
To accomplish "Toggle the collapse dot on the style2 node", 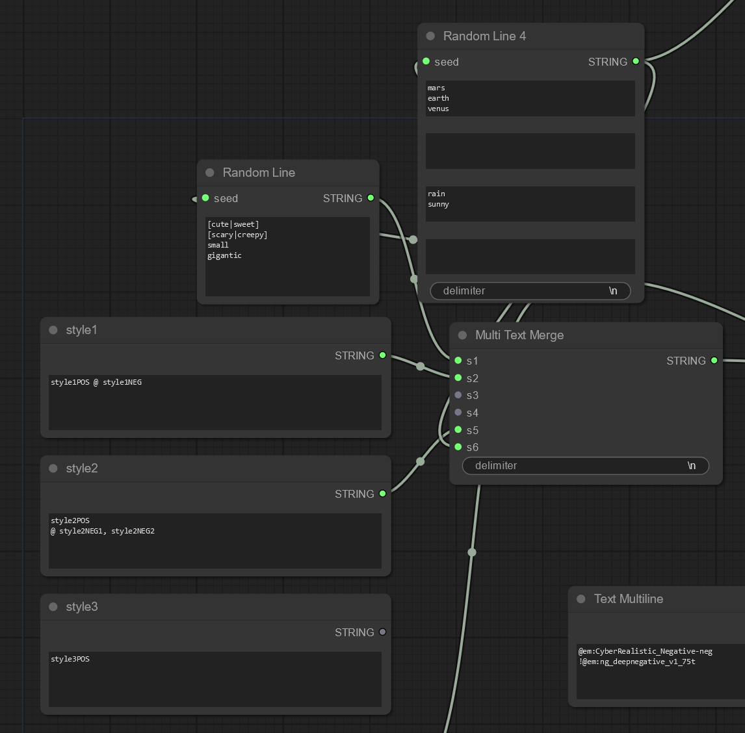I will [x=53, y=469].
